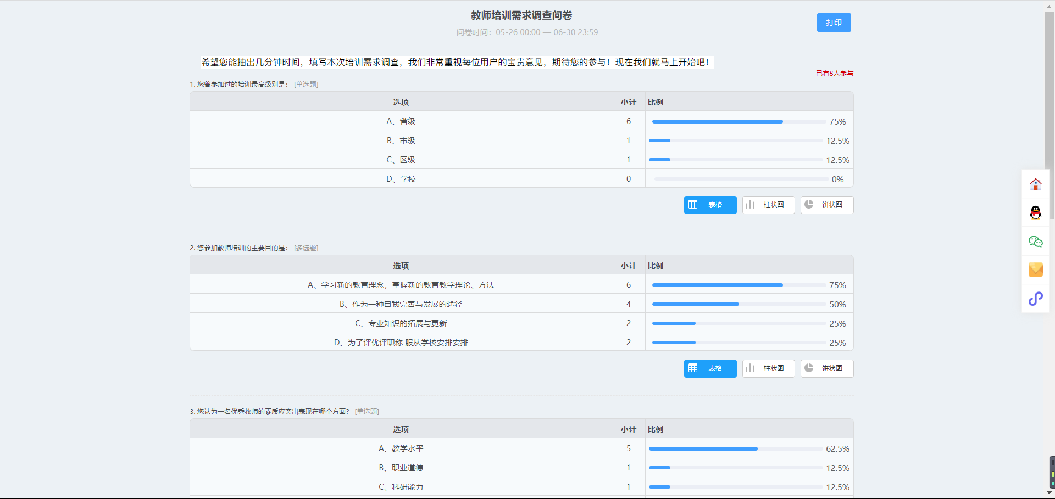Open the orange mail envelope icon
The height and width of the screenshot is (499, 1055).
click(x=1035, y=270)
